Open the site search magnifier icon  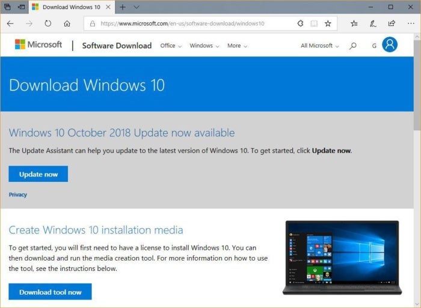tap(353, 46)
